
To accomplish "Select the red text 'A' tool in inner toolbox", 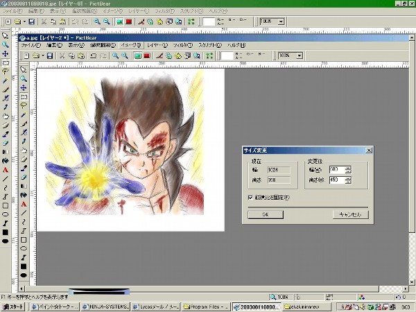I will click(24, 205).
